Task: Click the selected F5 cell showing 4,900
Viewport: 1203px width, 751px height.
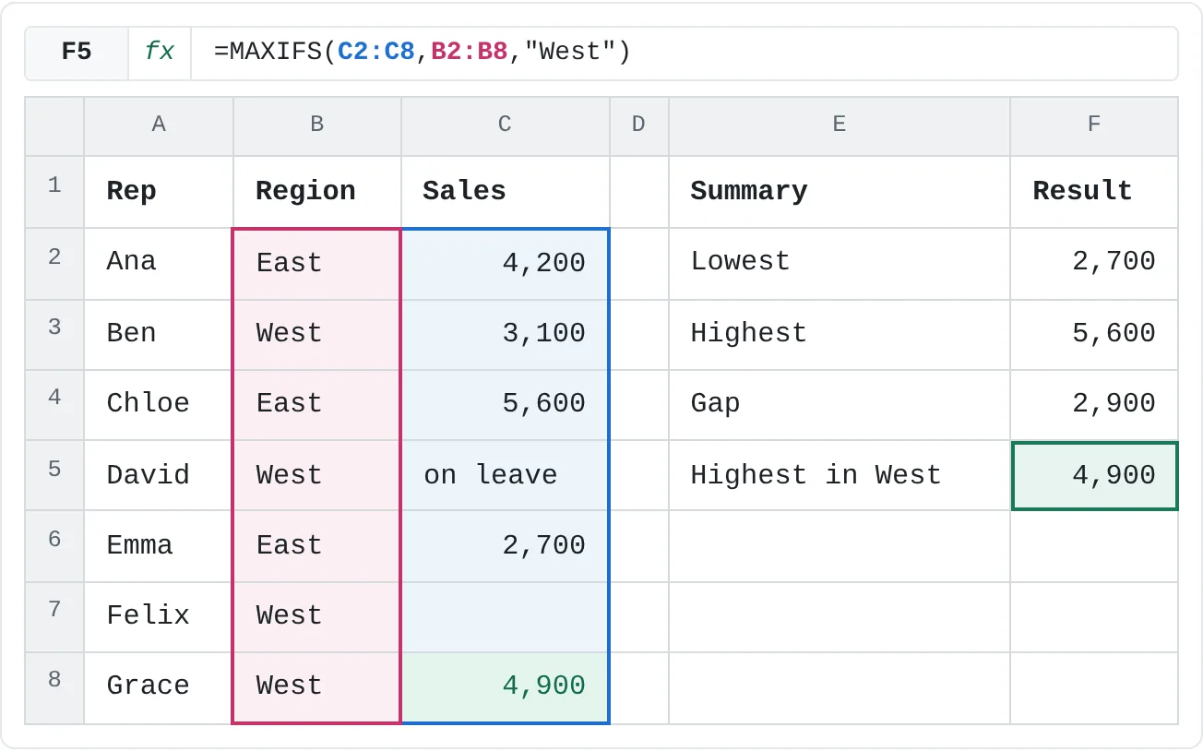Action: click(1094, 475)
